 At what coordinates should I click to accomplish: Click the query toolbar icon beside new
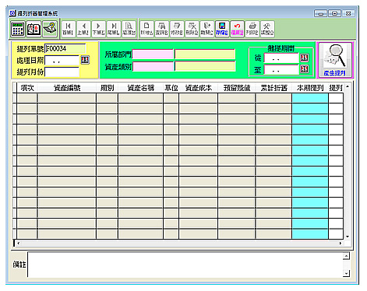pyautogui.click(x=162, y=29)
